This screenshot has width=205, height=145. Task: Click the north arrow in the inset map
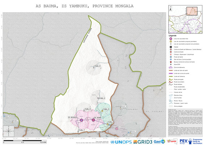coord(171,9)
